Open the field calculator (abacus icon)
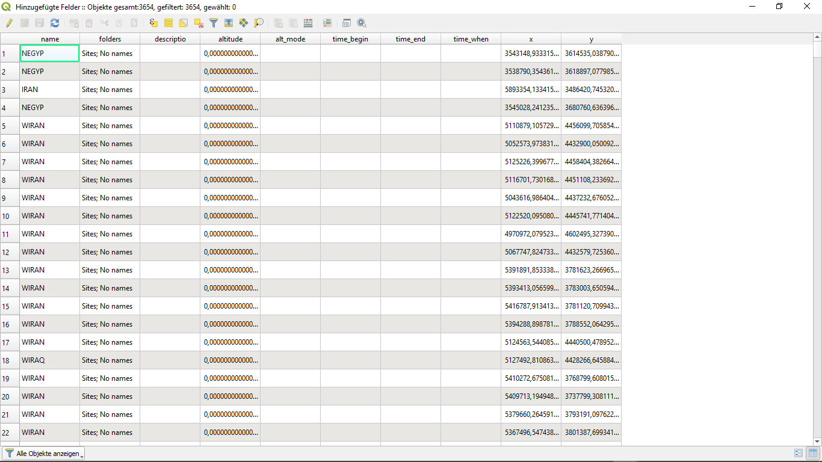The height and width of the screenshot is (462, 822). point(308,23)
